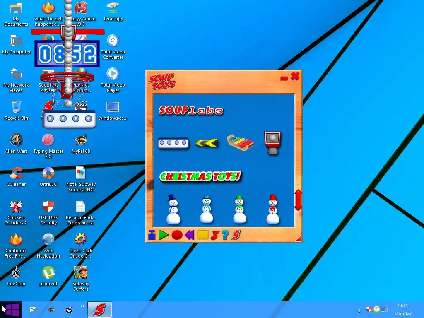Pick the snowman with blue top hat
The image size is (424, 318).
pos(173,209)
